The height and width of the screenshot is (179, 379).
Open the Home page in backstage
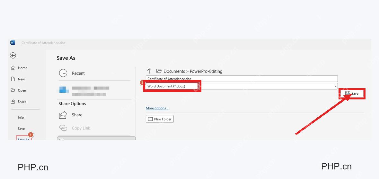tap(19, 68)
